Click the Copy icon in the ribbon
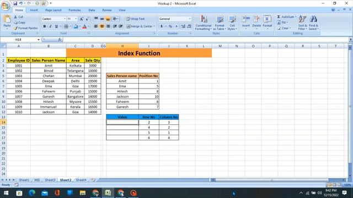 [x=15, y=23]
